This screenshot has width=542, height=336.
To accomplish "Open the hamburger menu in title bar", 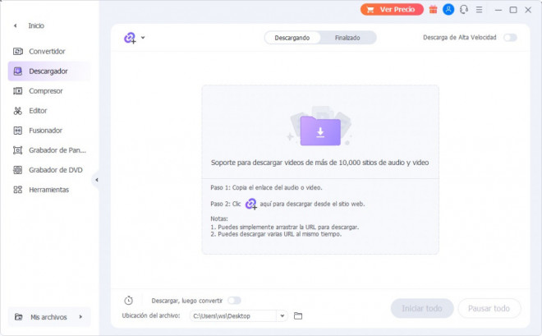I will tap(479, 10).
